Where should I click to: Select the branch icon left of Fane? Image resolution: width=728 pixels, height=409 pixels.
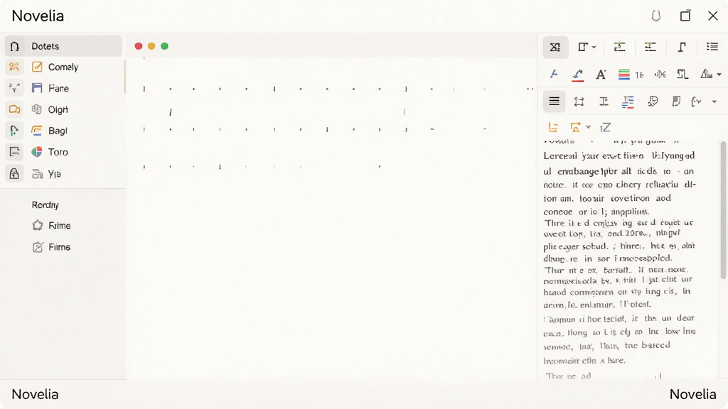14,88
